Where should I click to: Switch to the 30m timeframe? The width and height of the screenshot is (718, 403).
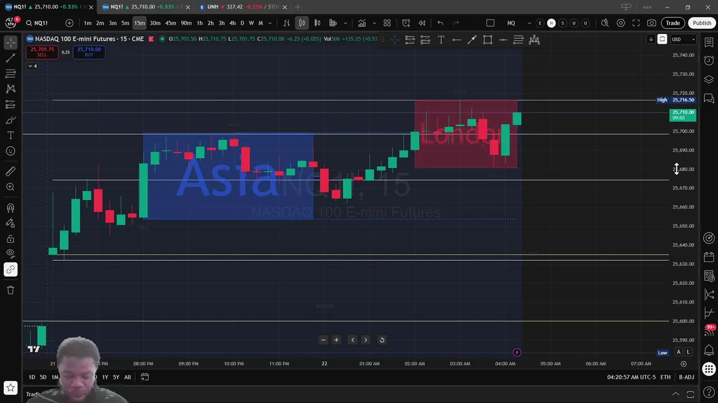(155, 23)
